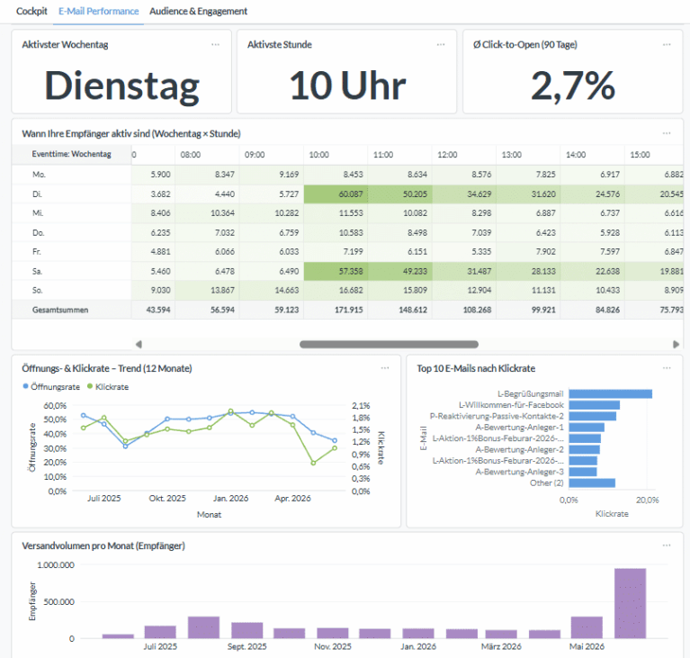Toggle Öffnungsrate series in chart legend
Image resolution: width=690 pixels, height=658 pixels.
click(51, 387)
